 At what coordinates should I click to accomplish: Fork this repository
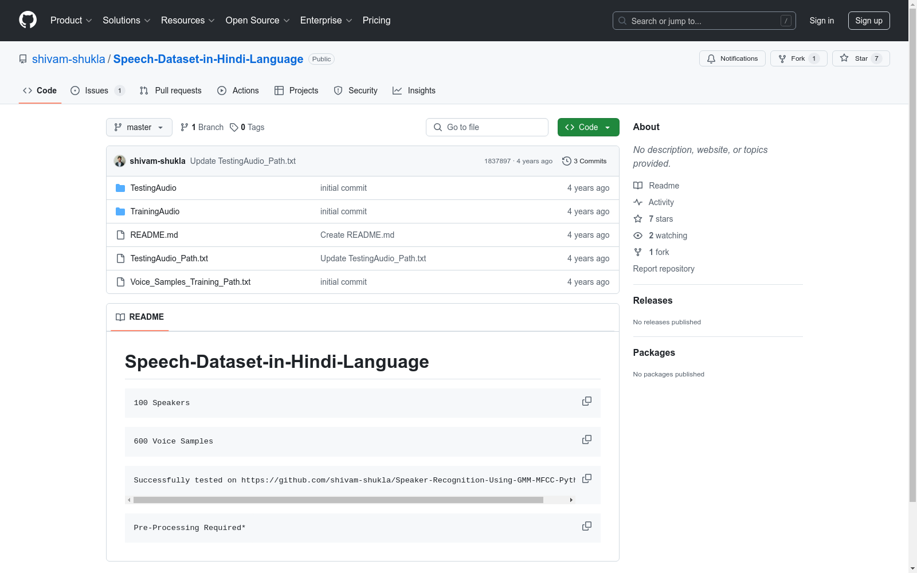pos(799,58)
